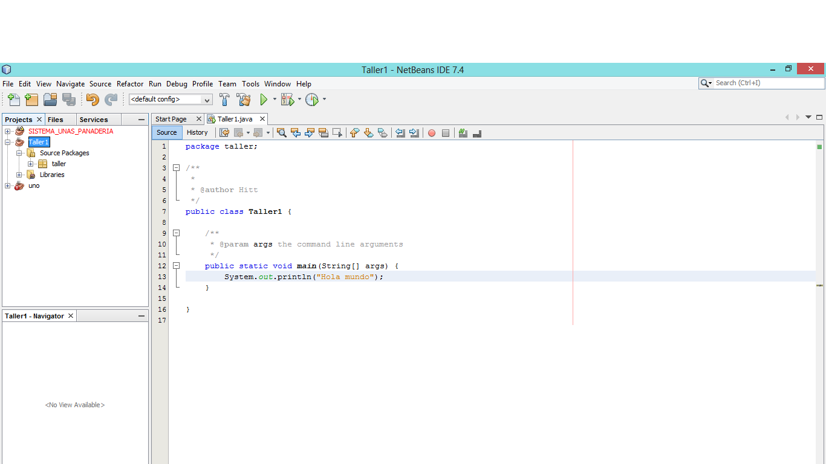Switch to the History view
This screenshot has width=826, height=464.
tap(198, 132)
